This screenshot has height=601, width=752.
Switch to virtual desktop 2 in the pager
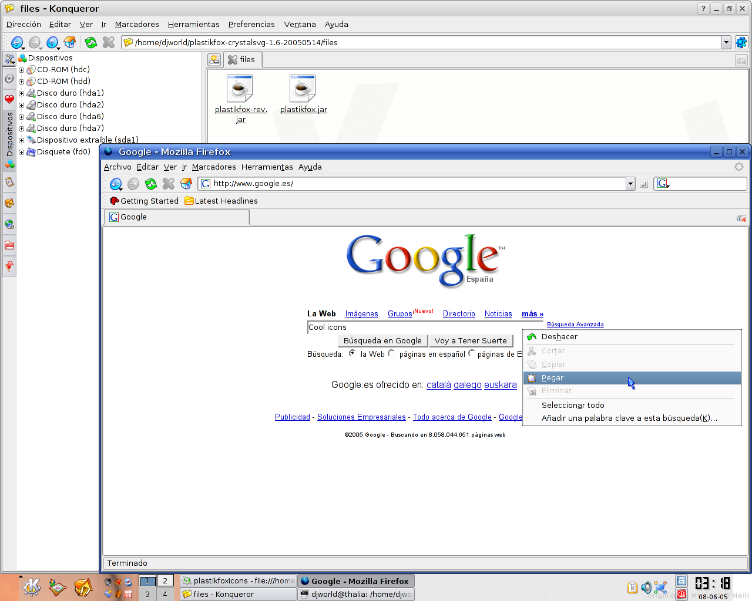165,581
